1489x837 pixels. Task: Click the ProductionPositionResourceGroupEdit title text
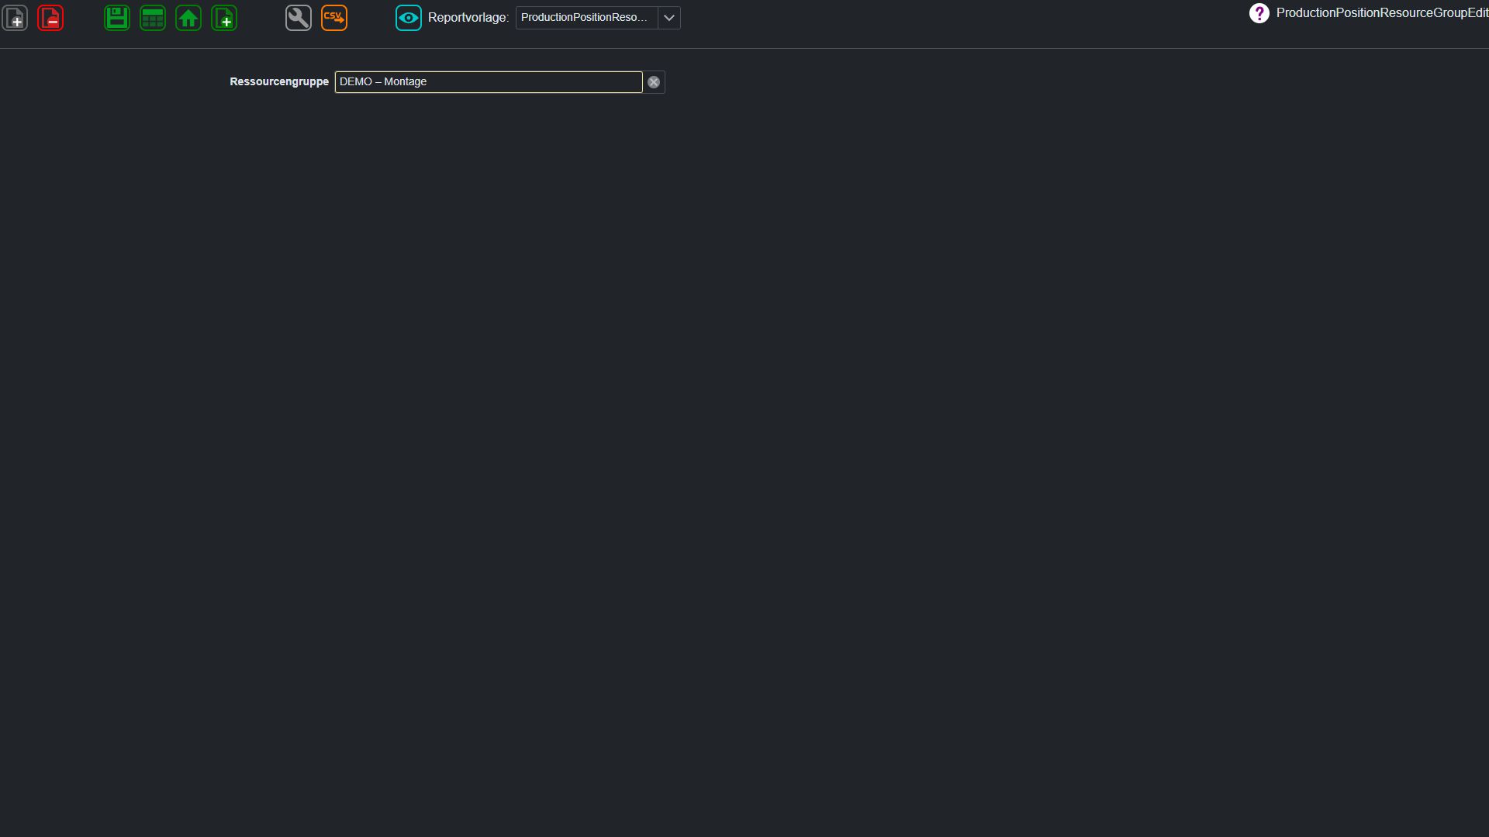click(x=1382, y=13)
